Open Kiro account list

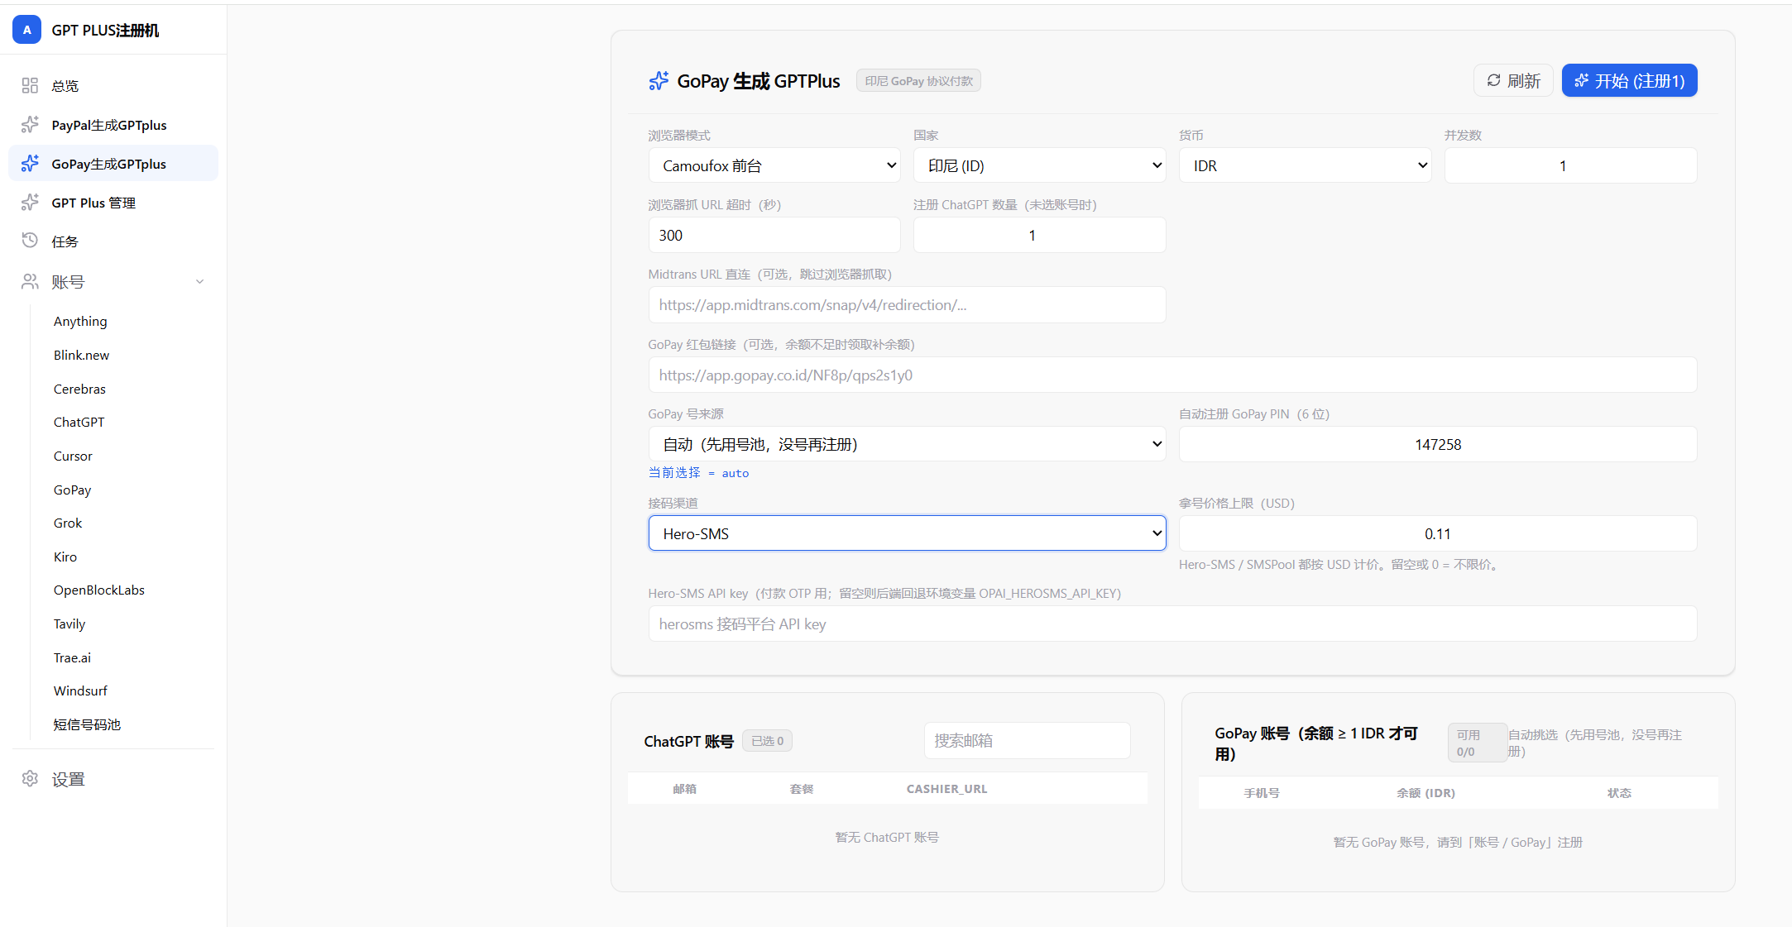tap(65, 557)
